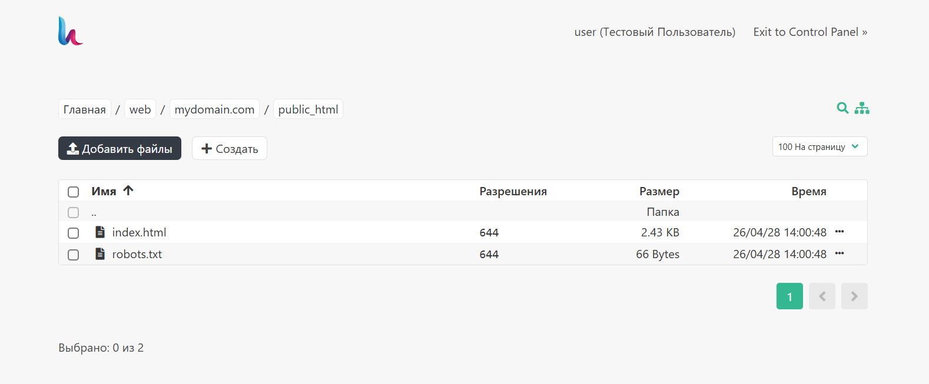Image resolution: width=929 pixels, height=384 pixels.
Task: Open the directory tree sitemap icon
Action: (862, 108)
